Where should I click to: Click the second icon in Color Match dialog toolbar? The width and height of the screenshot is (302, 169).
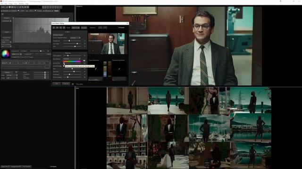click(57, 28)
